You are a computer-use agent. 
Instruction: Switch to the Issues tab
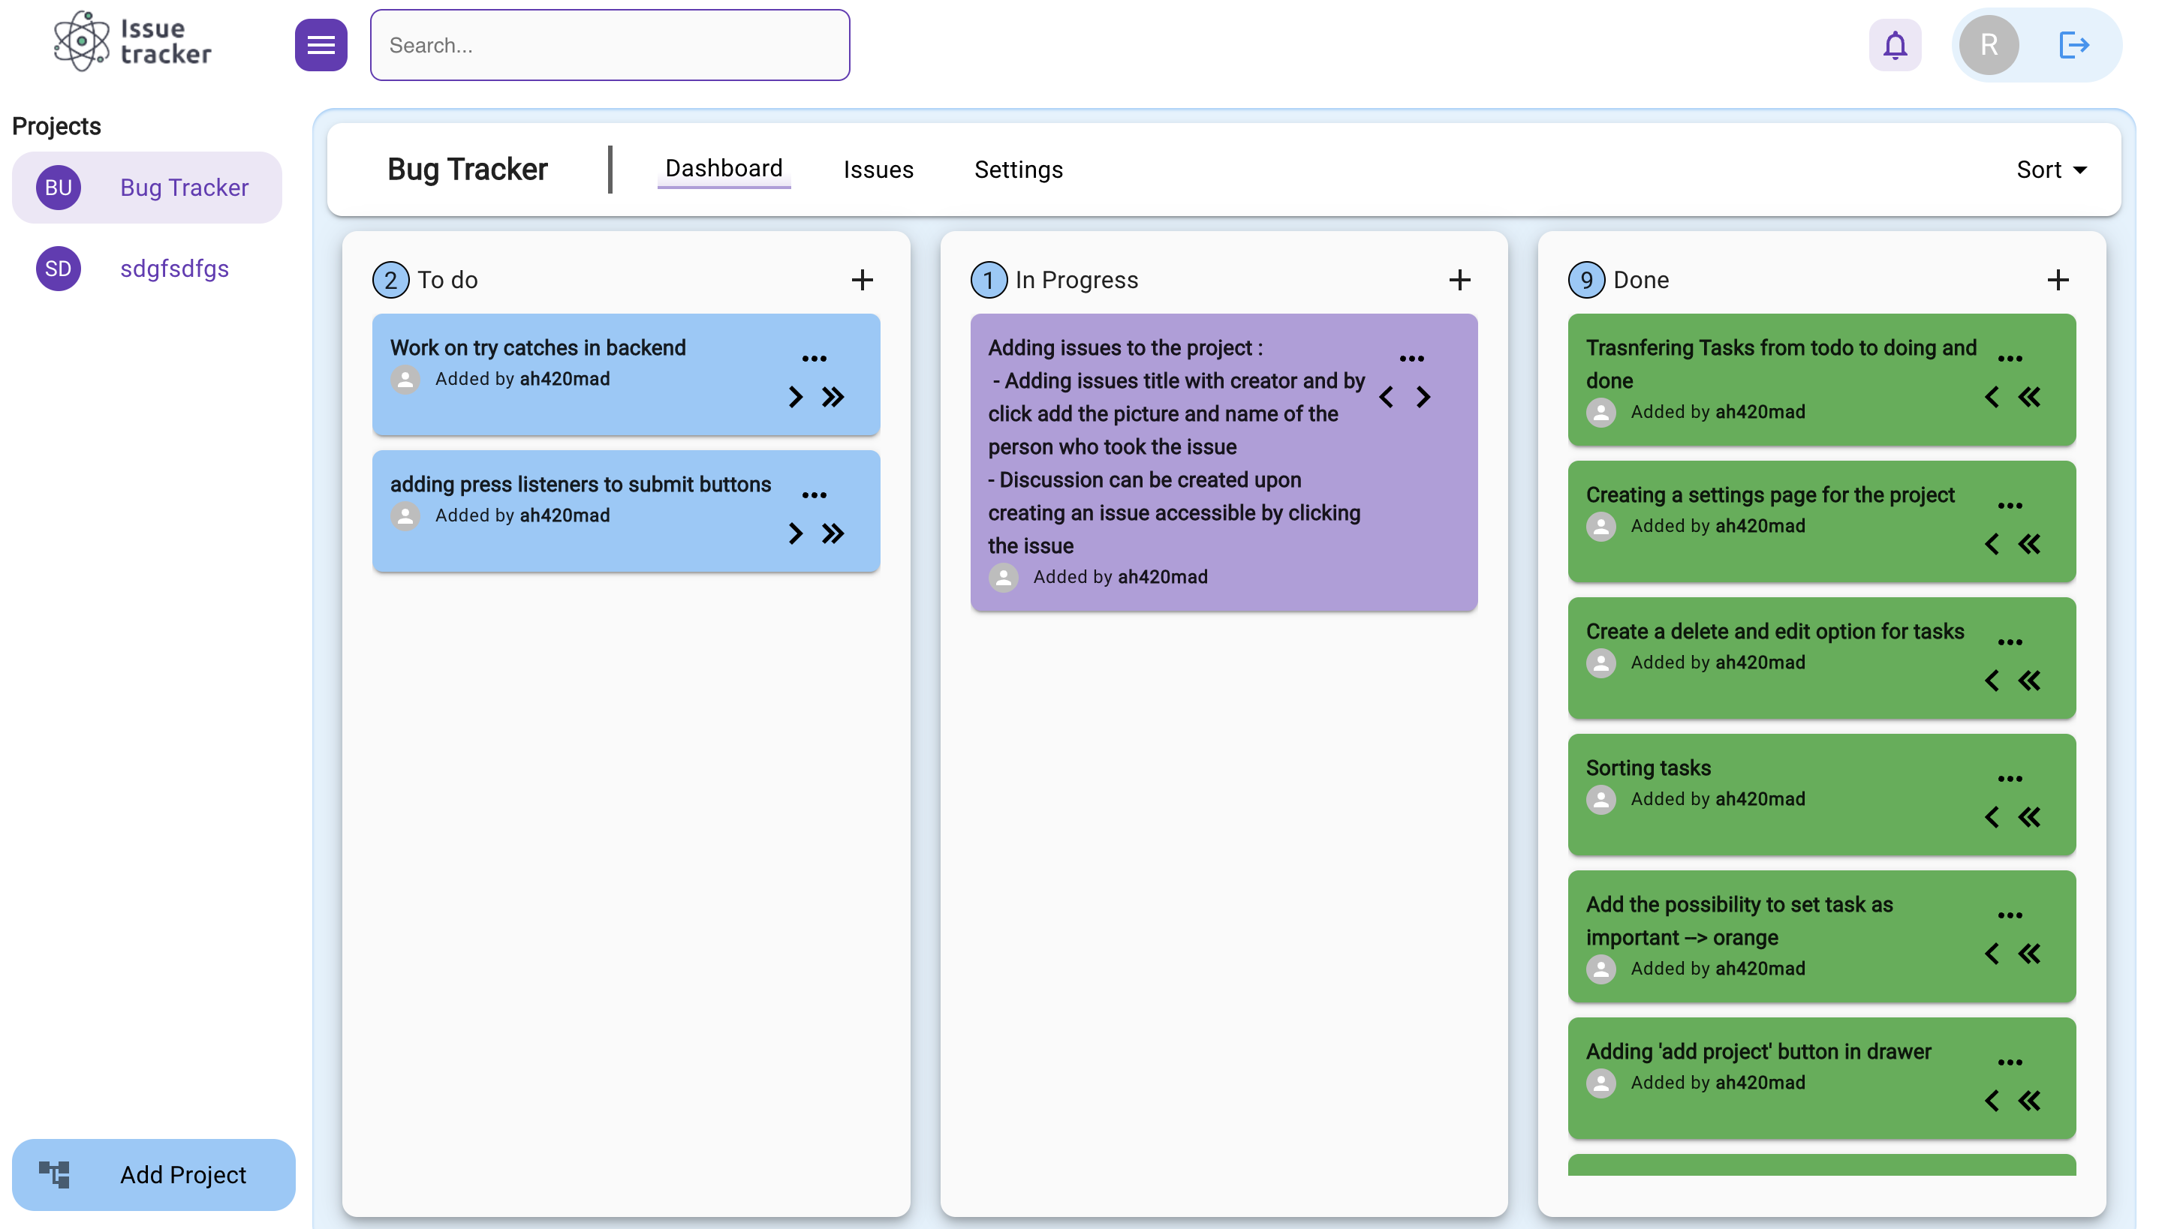pyautogui.click(x=878, y=170)
